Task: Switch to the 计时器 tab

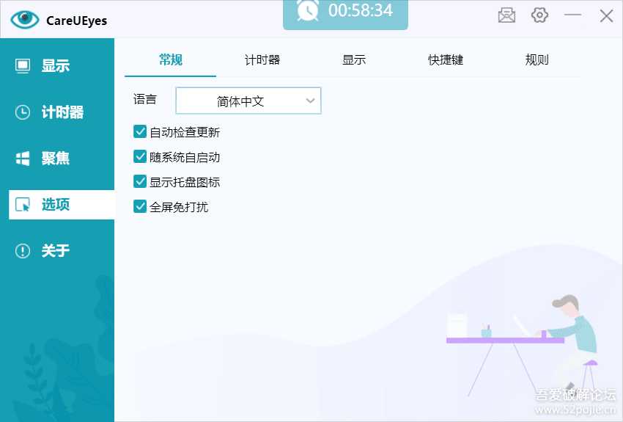Action: pyautogui.click(x=262, y=60)
